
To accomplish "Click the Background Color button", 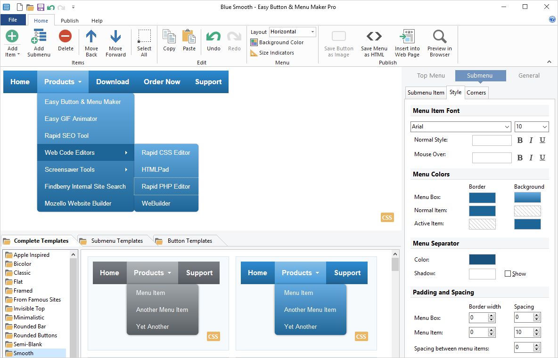I will click(x=277, y=42).
